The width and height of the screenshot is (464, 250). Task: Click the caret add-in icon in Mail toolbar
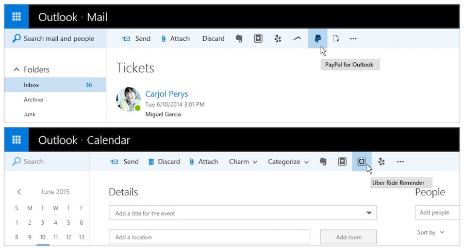[297, 38]
